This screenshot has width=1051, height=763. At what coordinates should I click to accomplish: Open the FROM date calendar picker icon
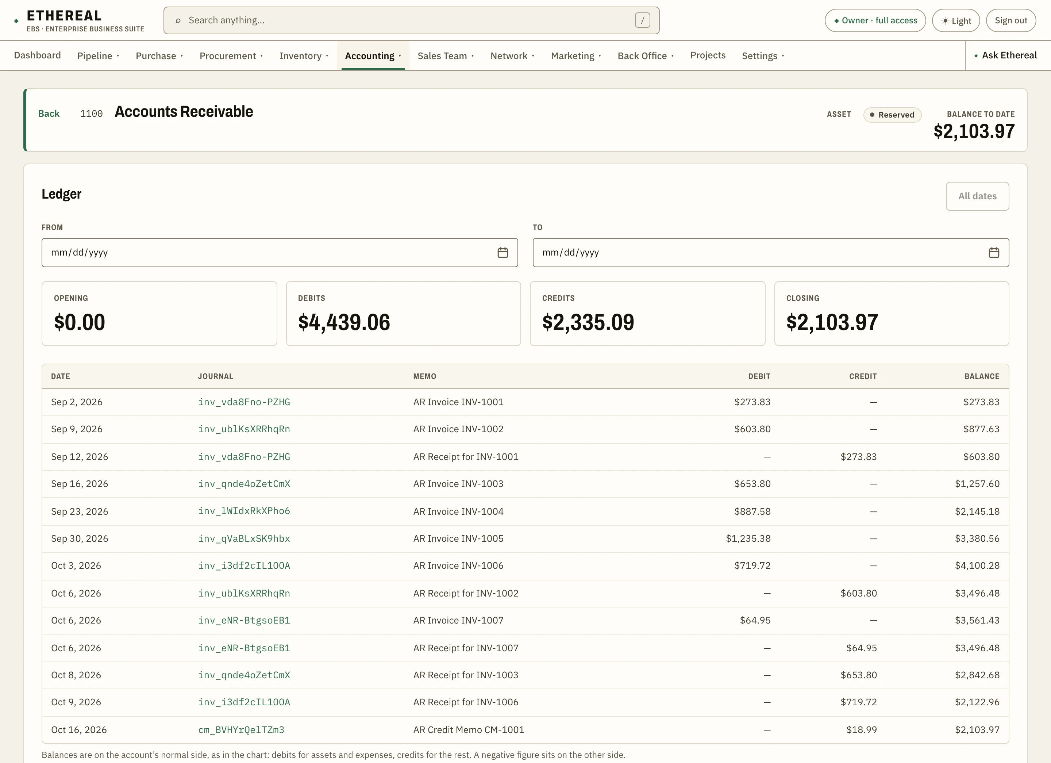point(503,253)
